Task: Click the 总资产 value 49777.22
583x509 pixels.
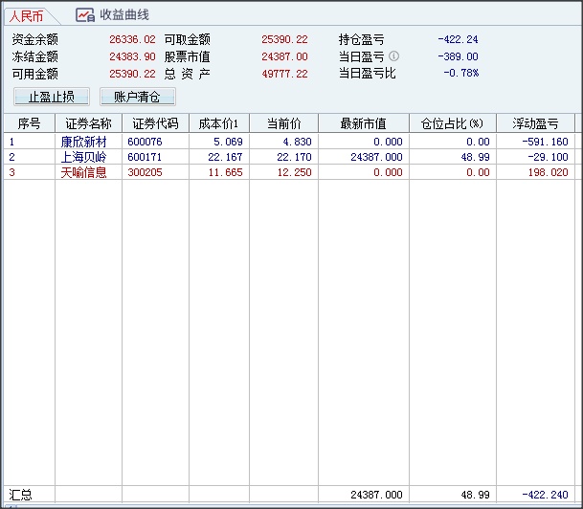Action: 284,74
